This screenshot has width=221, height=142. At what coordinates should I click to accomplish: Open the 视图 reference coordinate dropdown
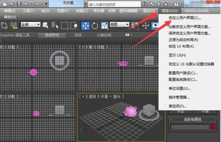click(119, 24)
